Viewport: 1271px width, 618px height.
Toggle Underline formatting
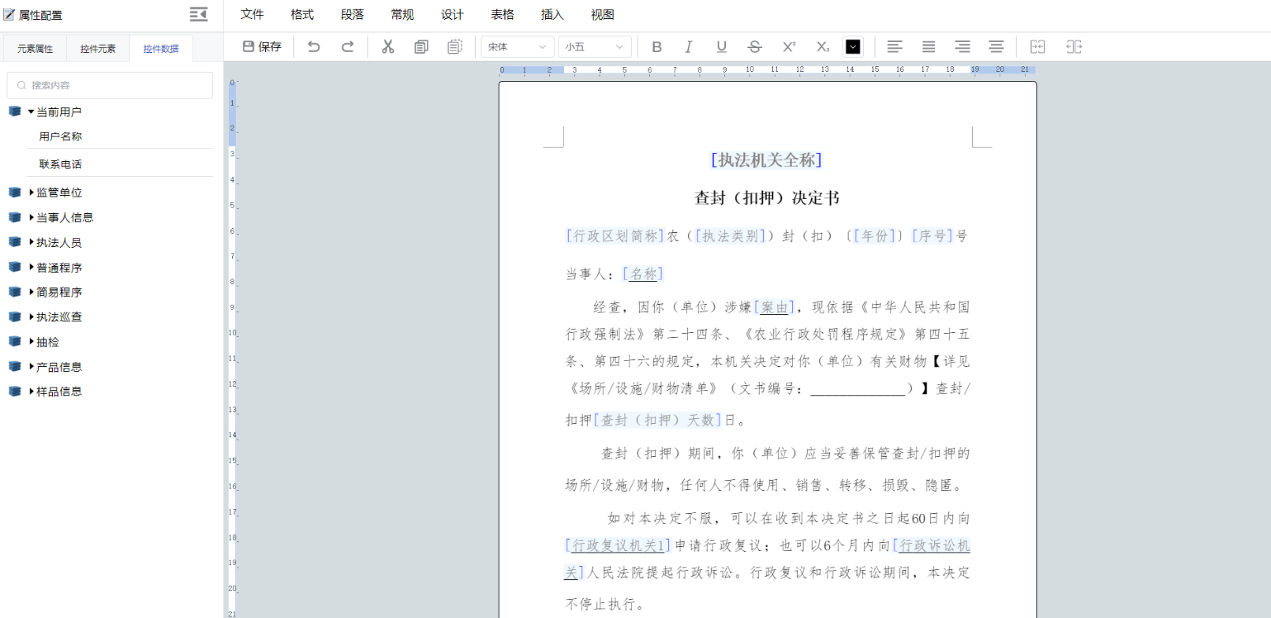point(721,47)
